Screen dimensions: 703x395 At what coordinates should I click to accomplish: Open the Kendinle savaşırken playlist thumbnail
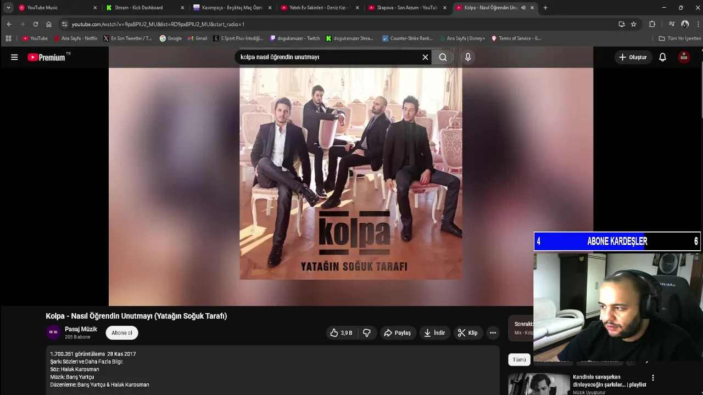click(x=539, y=384)
